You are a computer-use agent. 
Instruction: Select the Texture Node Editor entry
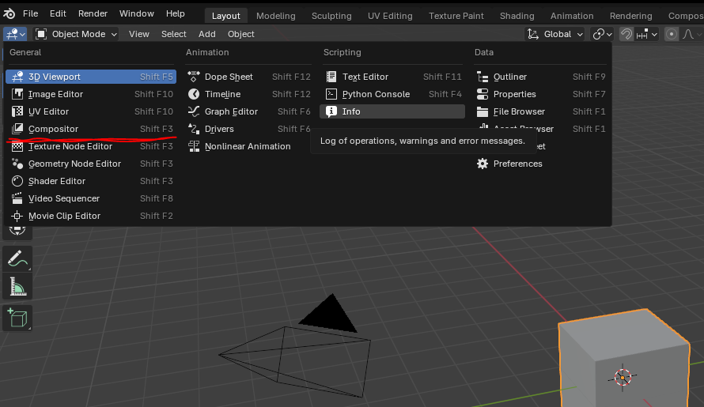[91, 146]
